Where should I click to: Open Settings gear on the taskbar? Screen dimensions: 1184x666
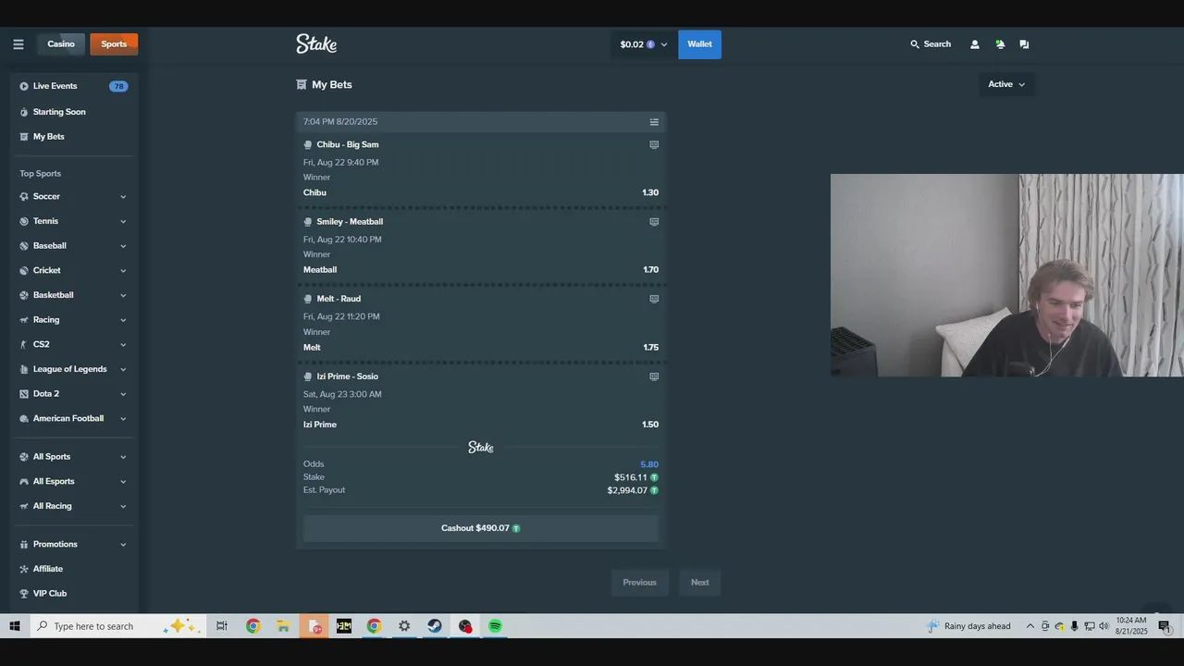point(404,626)
